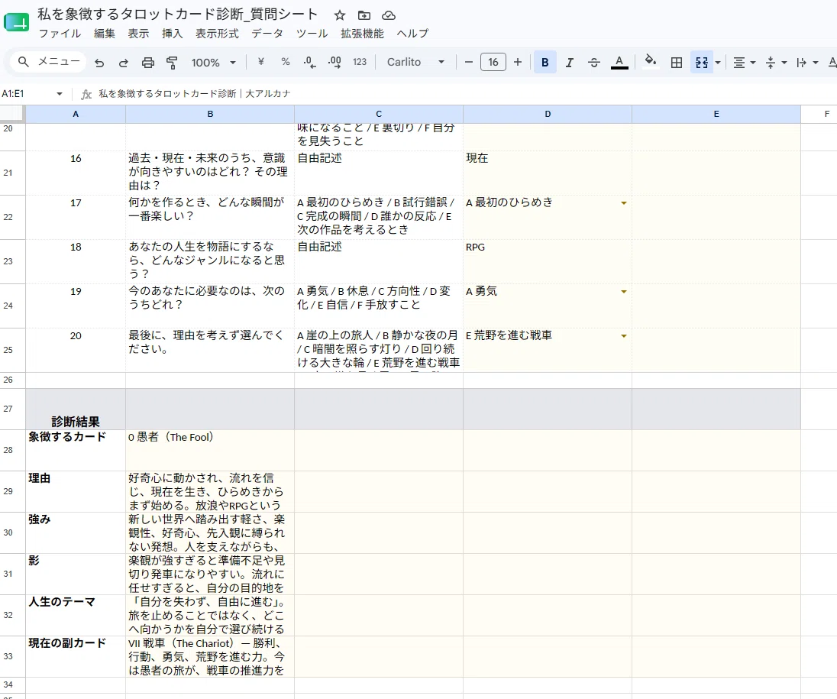The height and width of the screenshot is (699, 837).
Task: Open the name box dropdown A1:E1
Action: pyautogui.click(x=60, y=94)
